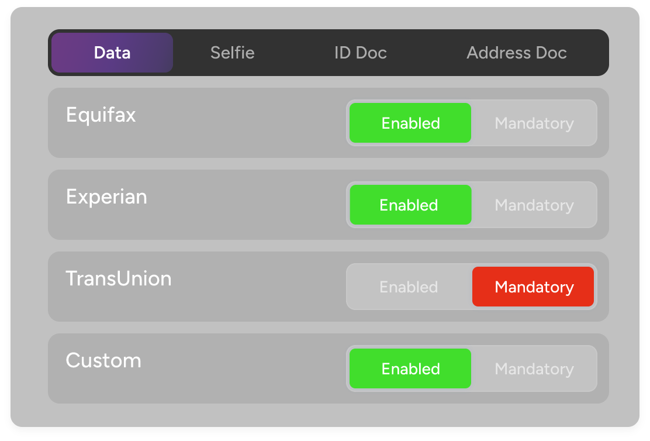
Task: Select the Address Doc tab
Action: click(x=517, y=53)
